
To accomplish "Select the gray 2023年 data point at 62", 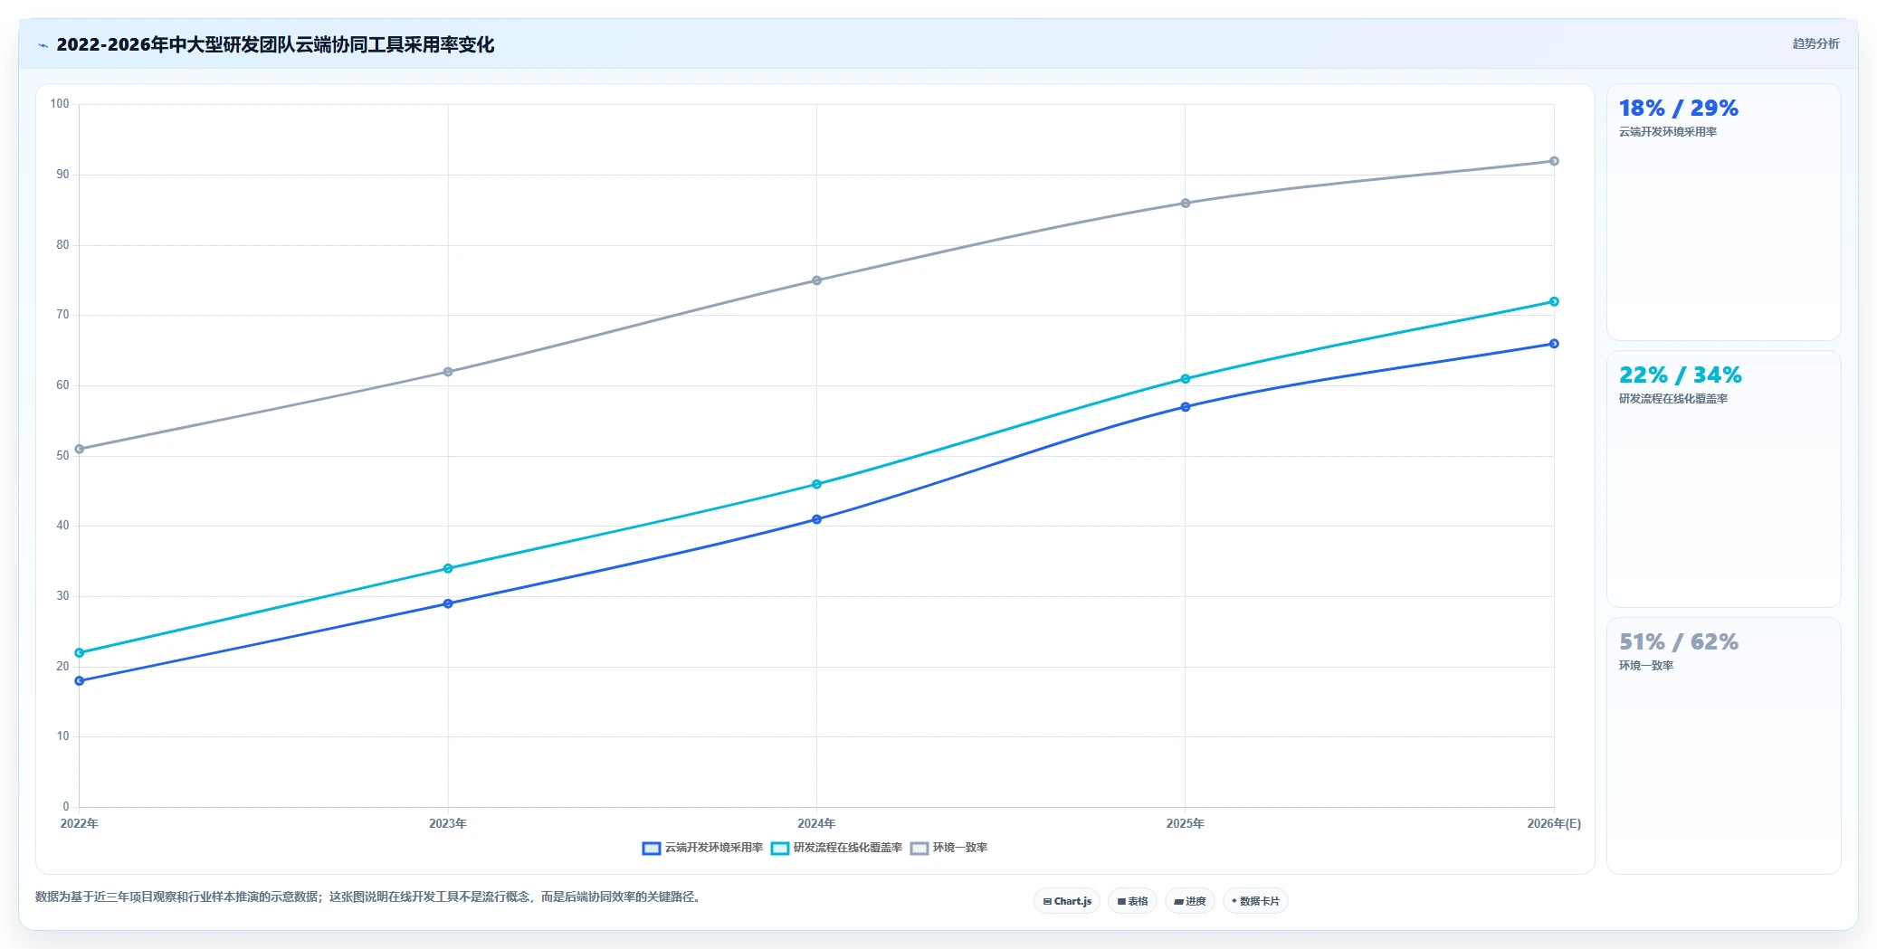I will click(448, 372).
